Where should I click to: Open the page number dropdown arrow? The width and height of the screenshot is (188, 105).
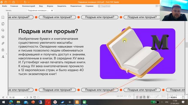point(25,97)
